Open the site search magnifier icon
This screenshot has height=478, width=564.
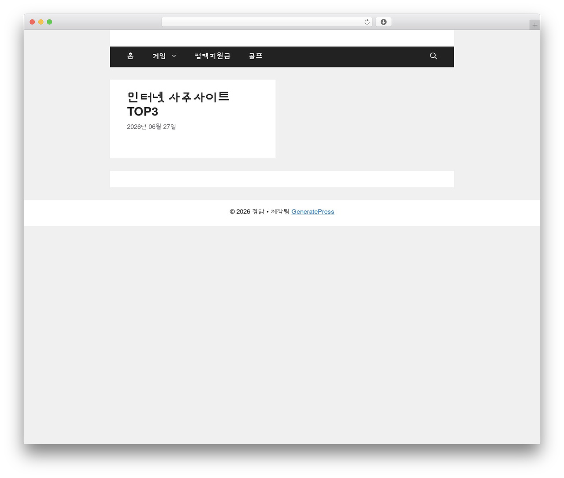click(x=434, y=56)
